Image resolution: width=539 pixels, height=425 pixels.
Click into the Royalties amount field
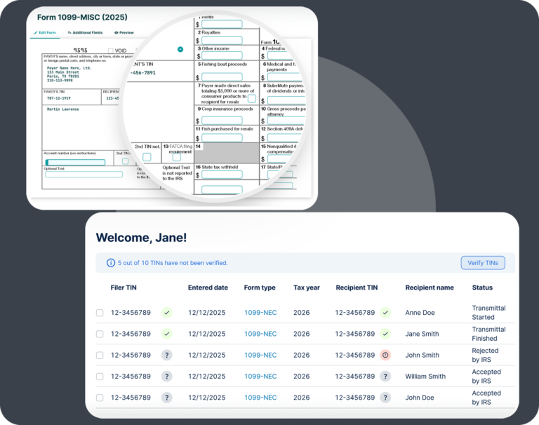tap(222, 40)
